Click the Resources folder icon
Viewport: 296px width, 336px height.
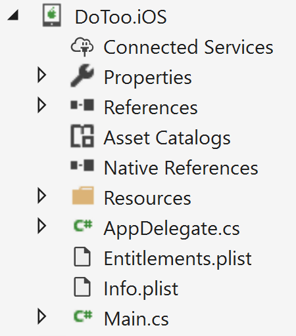(x=83, y=196)
